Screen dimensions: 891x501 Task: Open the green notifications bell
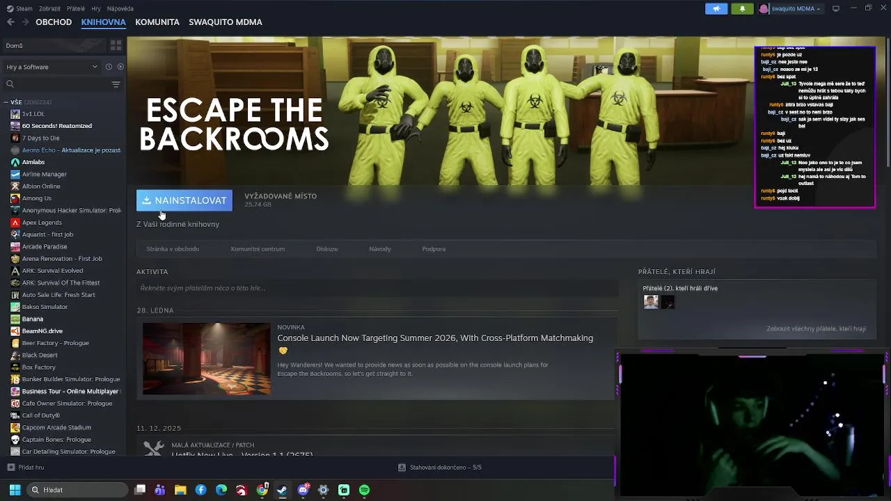[742, 8]
